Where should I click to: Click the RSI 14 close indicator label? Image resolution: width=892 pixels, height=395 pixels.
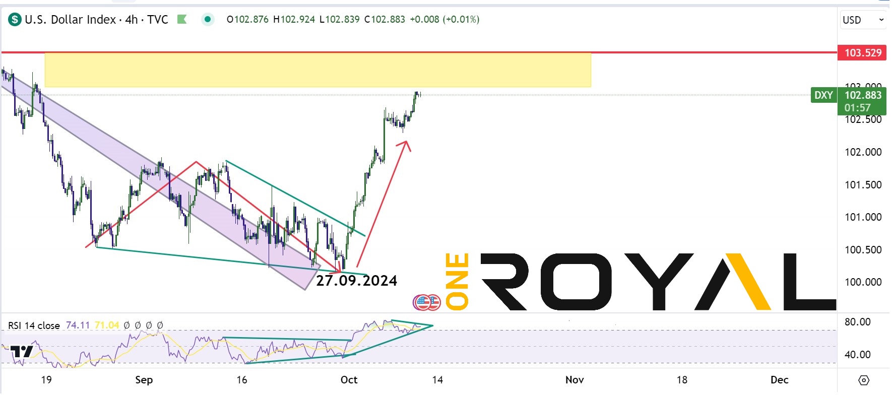[34, 326]
